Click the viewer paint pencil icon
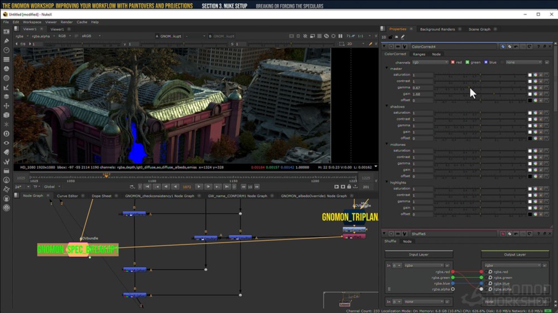The height and width of the screenshot is (313, 558). pos(371,43)
